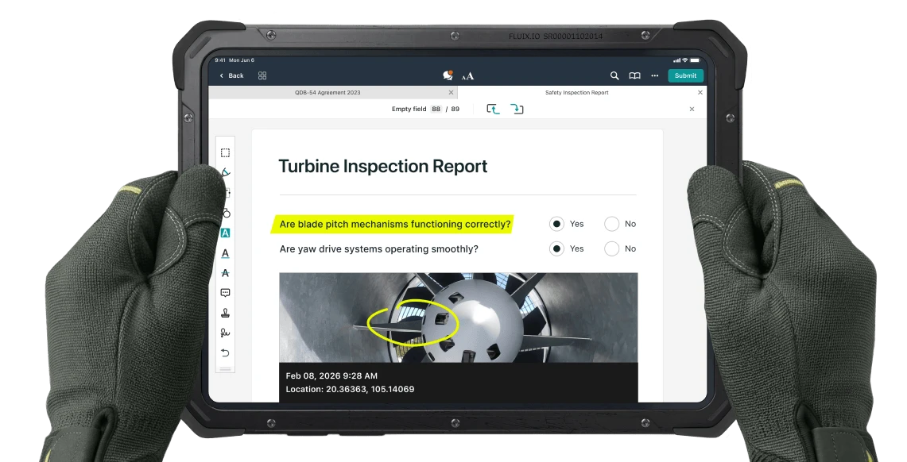Select the rectangular selection tool

tap(225, 153)
